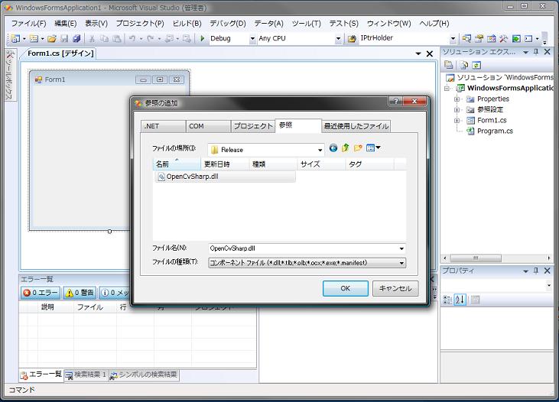Click the Undo arrow icon

(132, 38)
